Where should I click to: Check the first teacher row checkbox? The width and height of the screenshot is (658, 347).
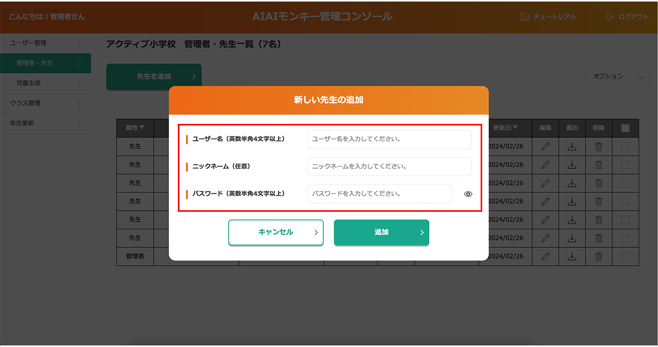pos(625,147)
